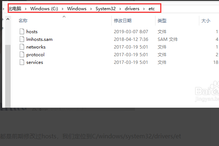219x146 pixels.
Task: Select the lmhosts.sam file icon
Action: point(22,39)
